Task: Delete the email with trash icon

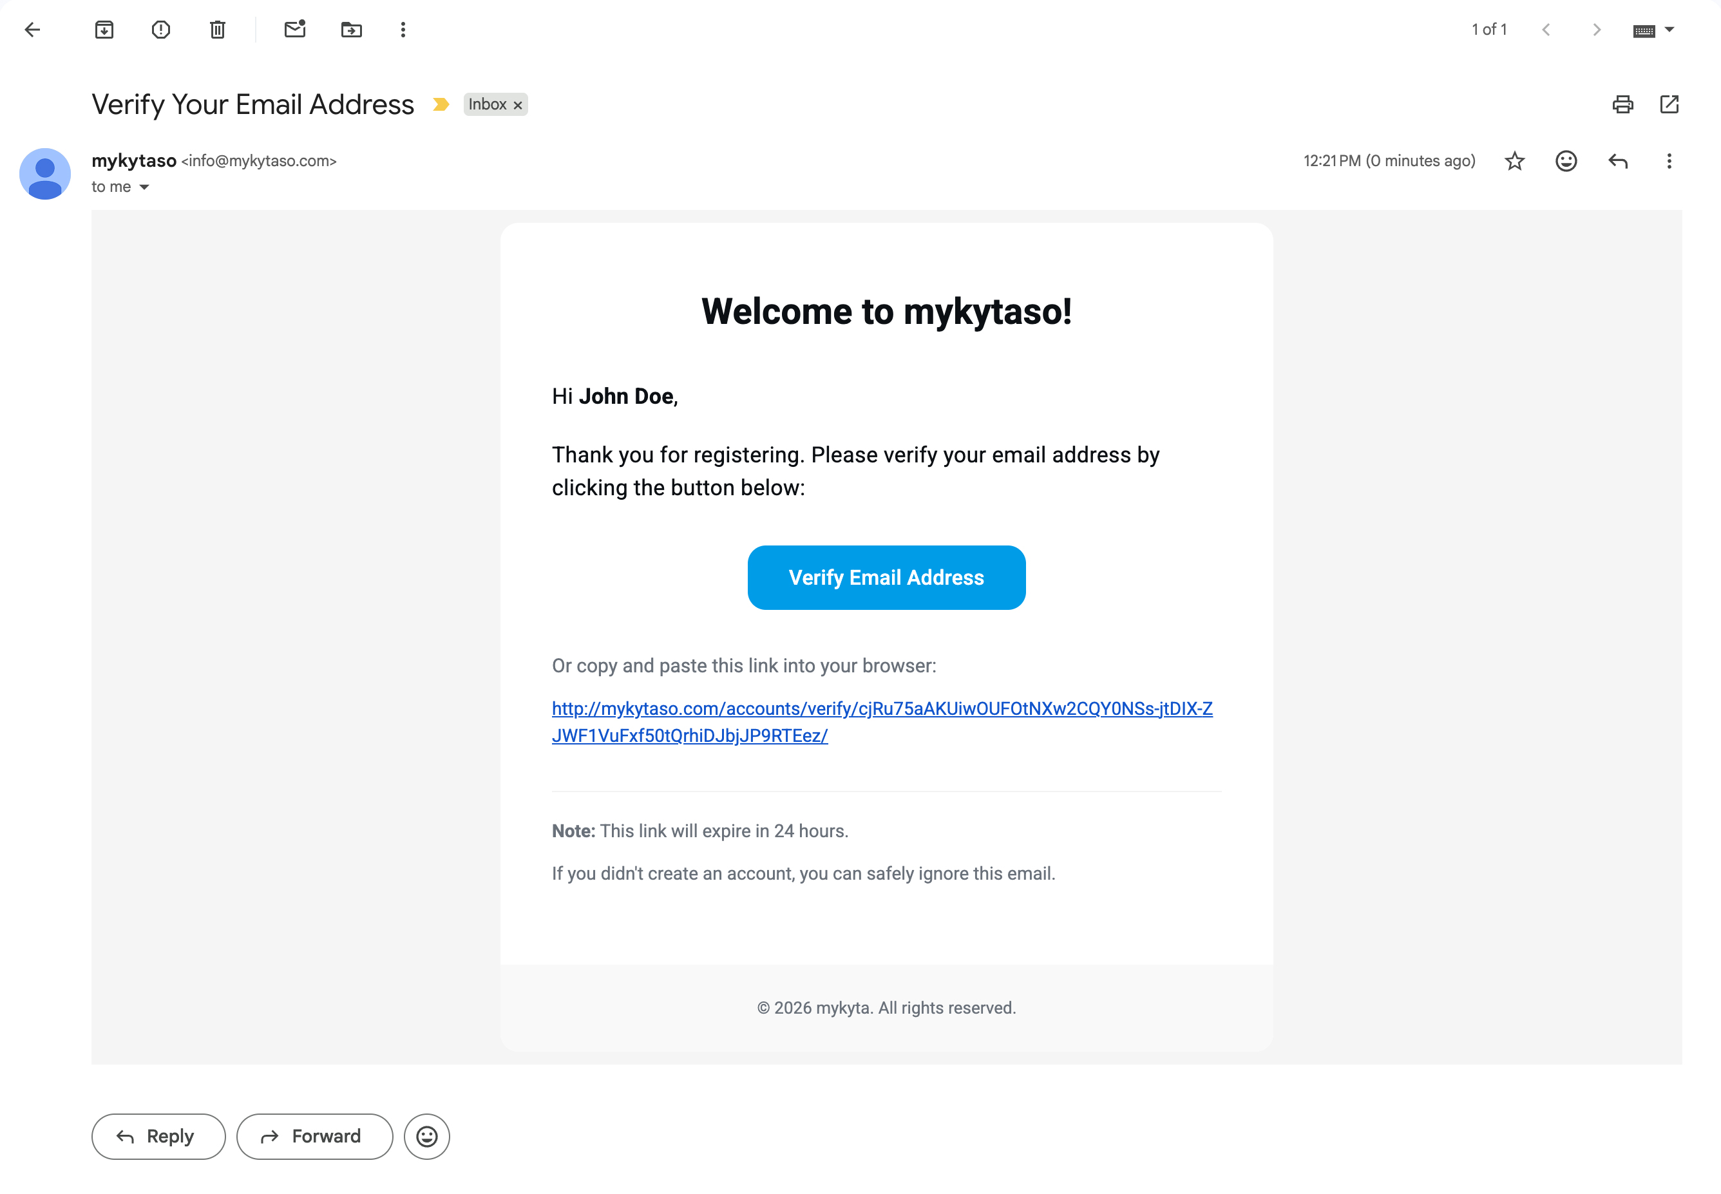Action: click(x=218, y=30)
